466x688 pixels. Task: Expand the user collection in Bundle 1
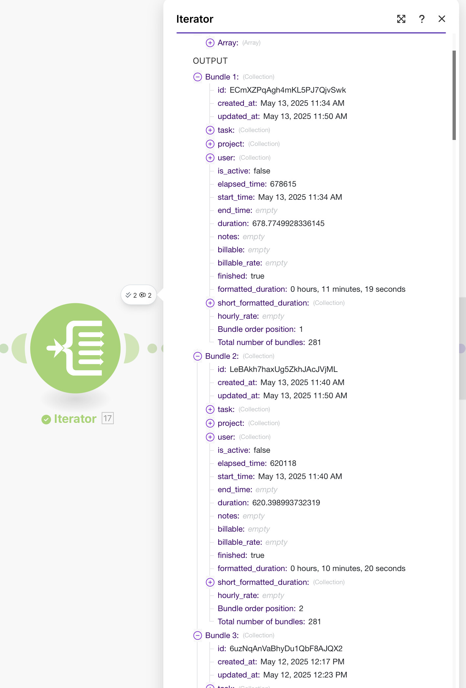tap(210, 158)
